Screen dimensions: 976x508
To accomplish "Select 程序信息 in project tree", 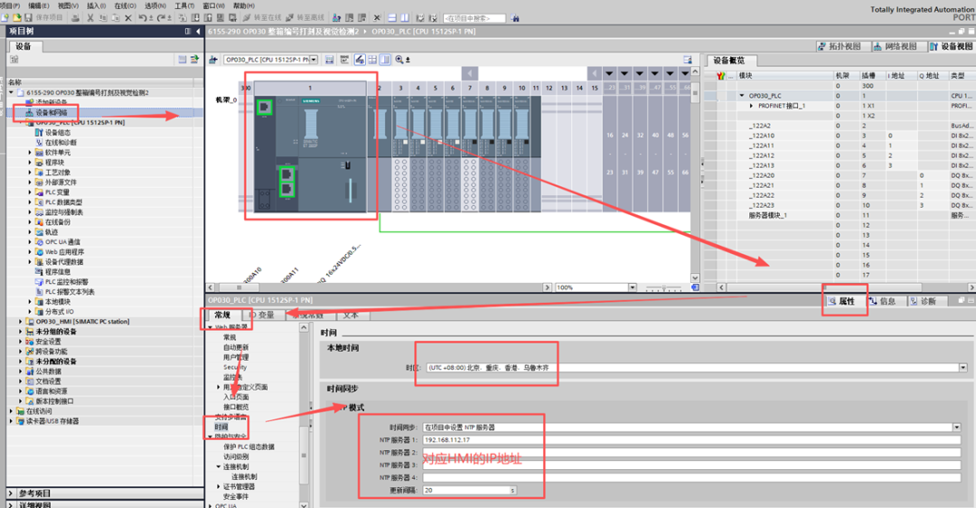I will point(57,272).
